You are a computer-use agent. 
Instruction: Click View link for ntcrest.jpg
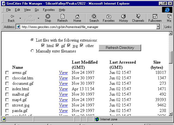pyautogui.click(x=63, y=105)
